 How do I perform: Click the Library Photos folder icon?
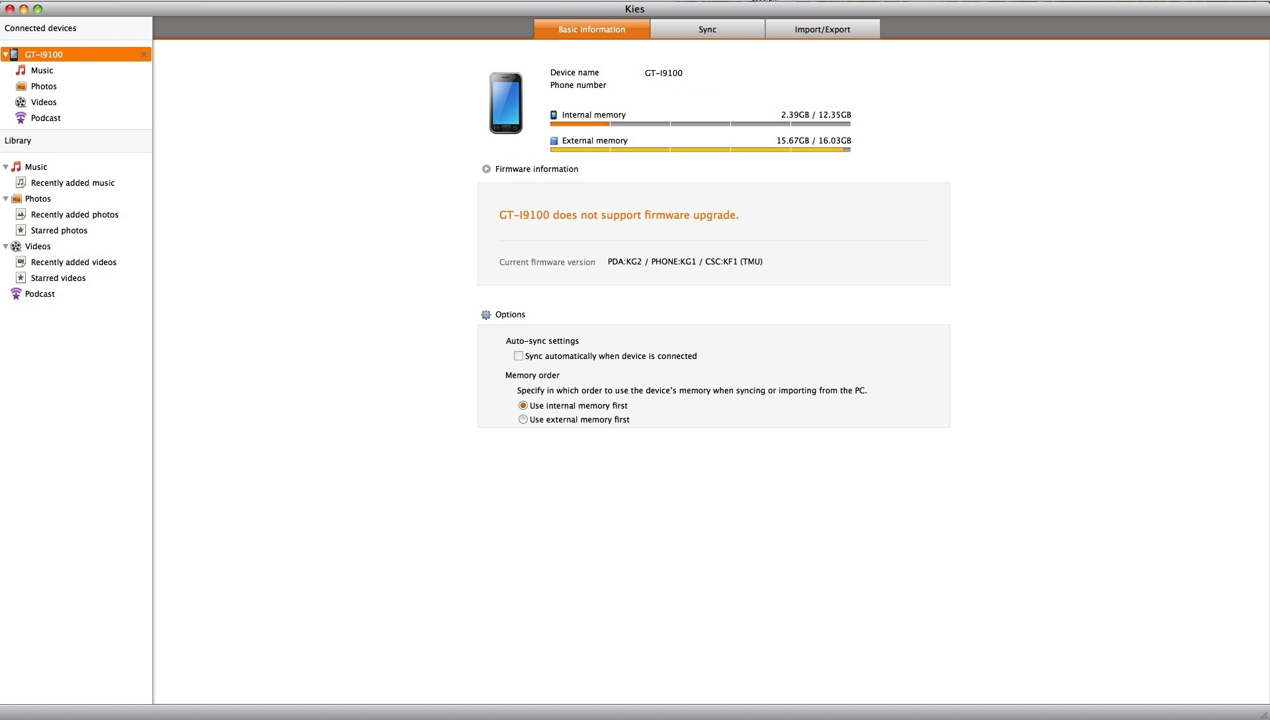click(17, 198)
